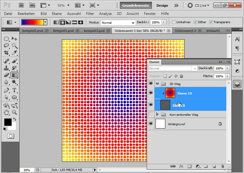Screen dimensions: 244x173
Task: Open the Modus dropdown
Action: (118, 23)
